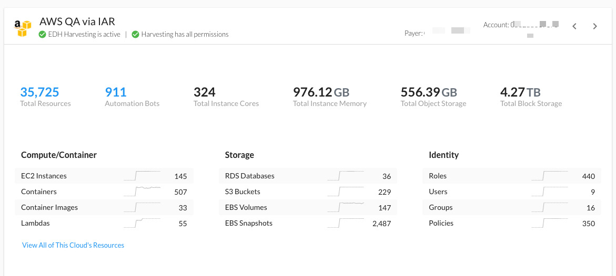Select the EC2 Instances row

[104, 176]
